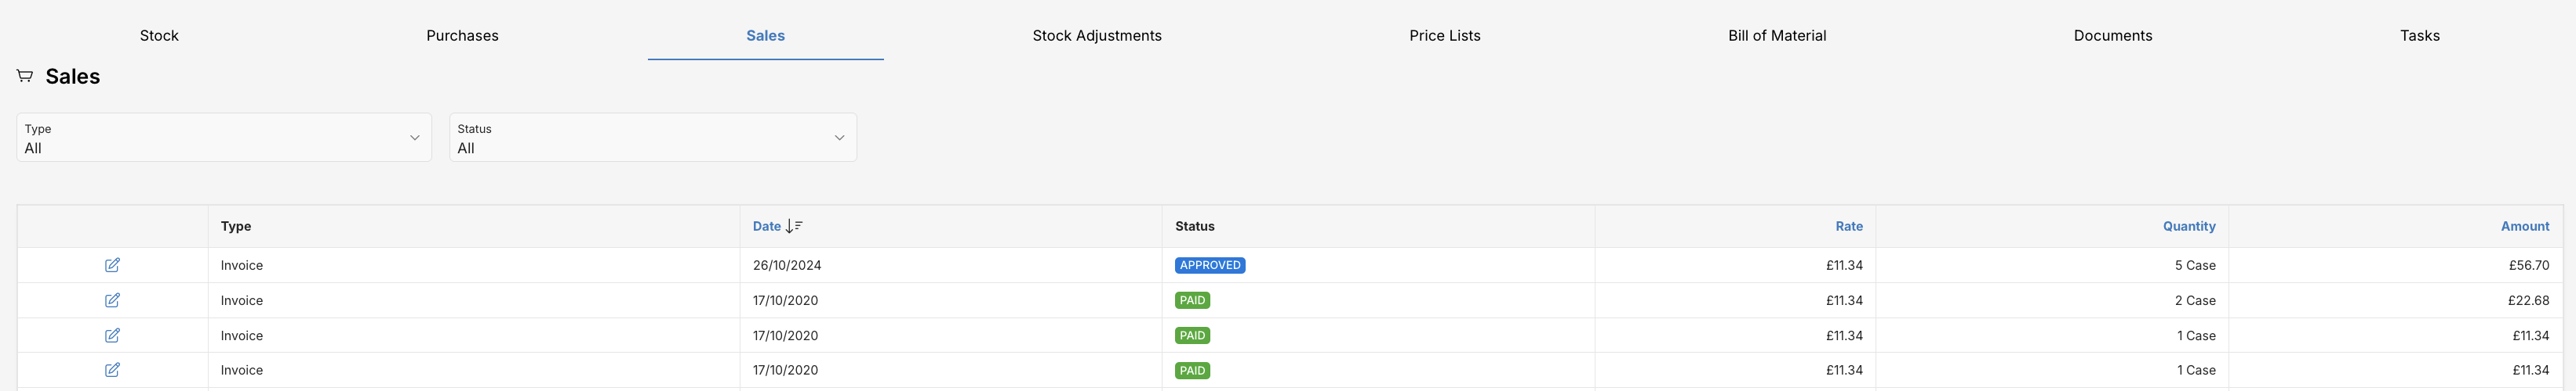The height and width of the screenshot is (391, 2576).
Task: Click the £22.68 amount cell
Action: pos(2529,300)
